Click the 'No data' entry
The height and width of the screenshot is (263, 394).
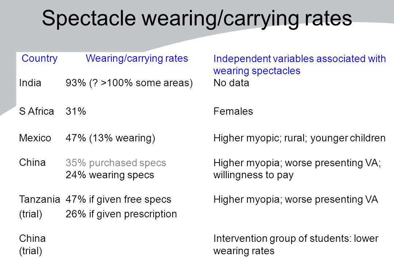(x=231, y=83)
